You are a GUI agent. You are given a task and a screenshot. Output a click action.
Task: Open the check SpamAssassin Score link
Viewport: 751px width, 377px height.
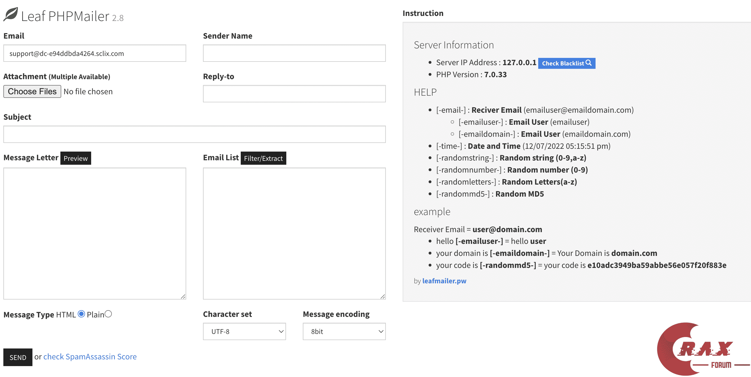point(90,357)
